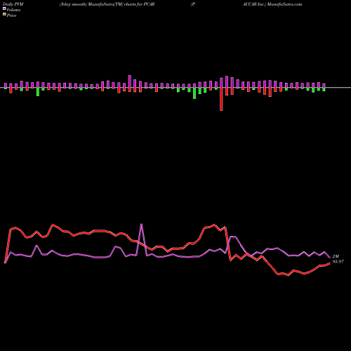Click the red-green Price legend swatch
The image size is (351, 351).
coord(4,14)
